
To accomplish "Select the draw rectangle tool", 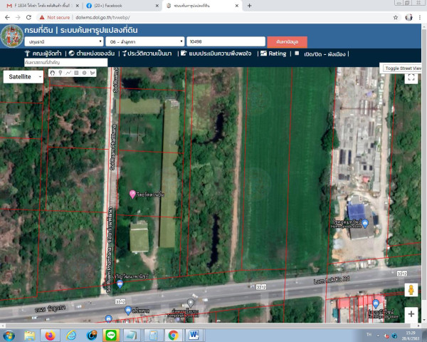I will tap(77, 73).
